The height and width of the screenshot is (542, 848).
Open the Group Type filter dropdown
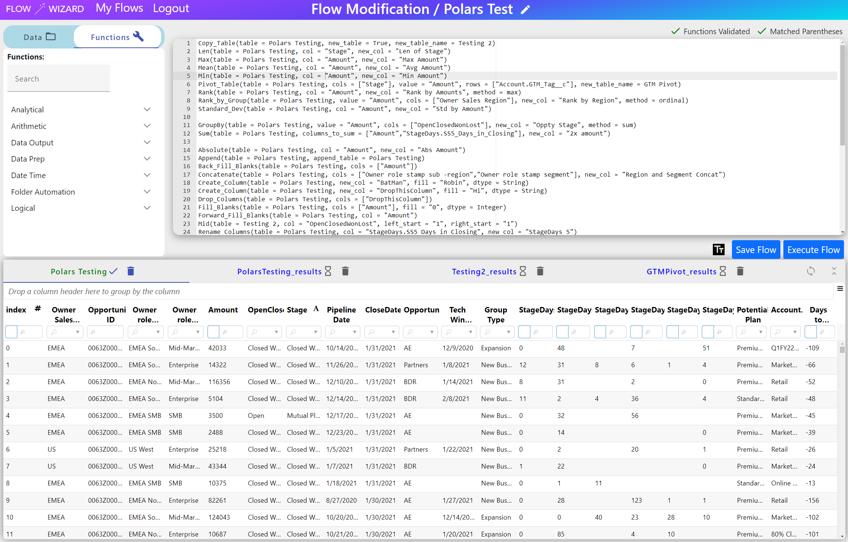point(509,332)
